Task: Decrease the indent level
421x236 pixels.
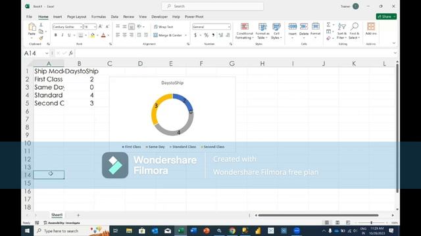Action: click(139, 35)
